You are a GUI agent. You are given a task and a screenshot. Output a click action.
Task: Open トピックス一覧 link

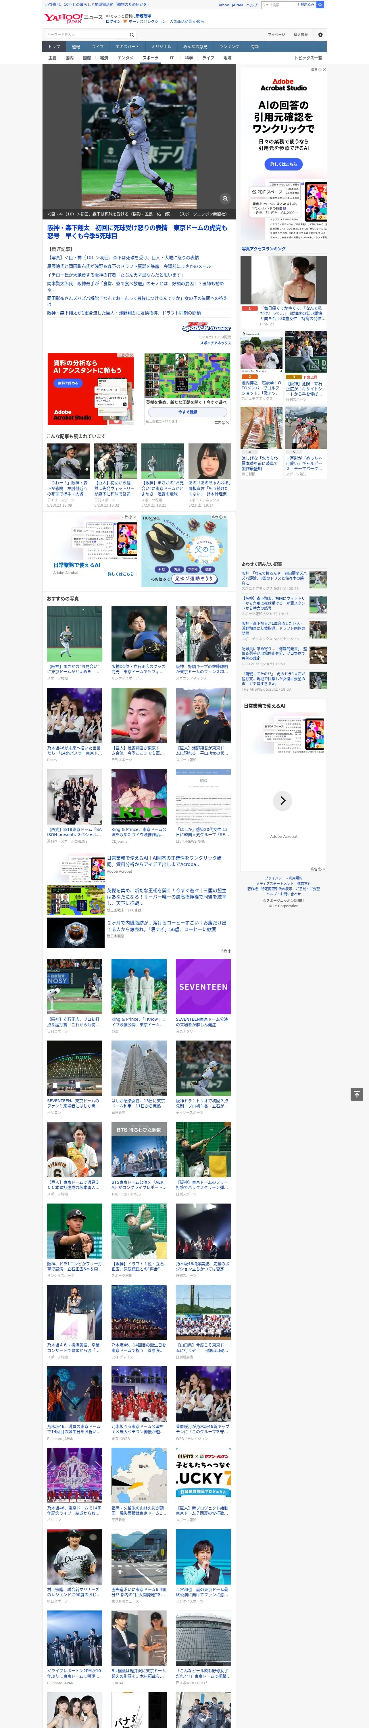(x=308, y=58)
